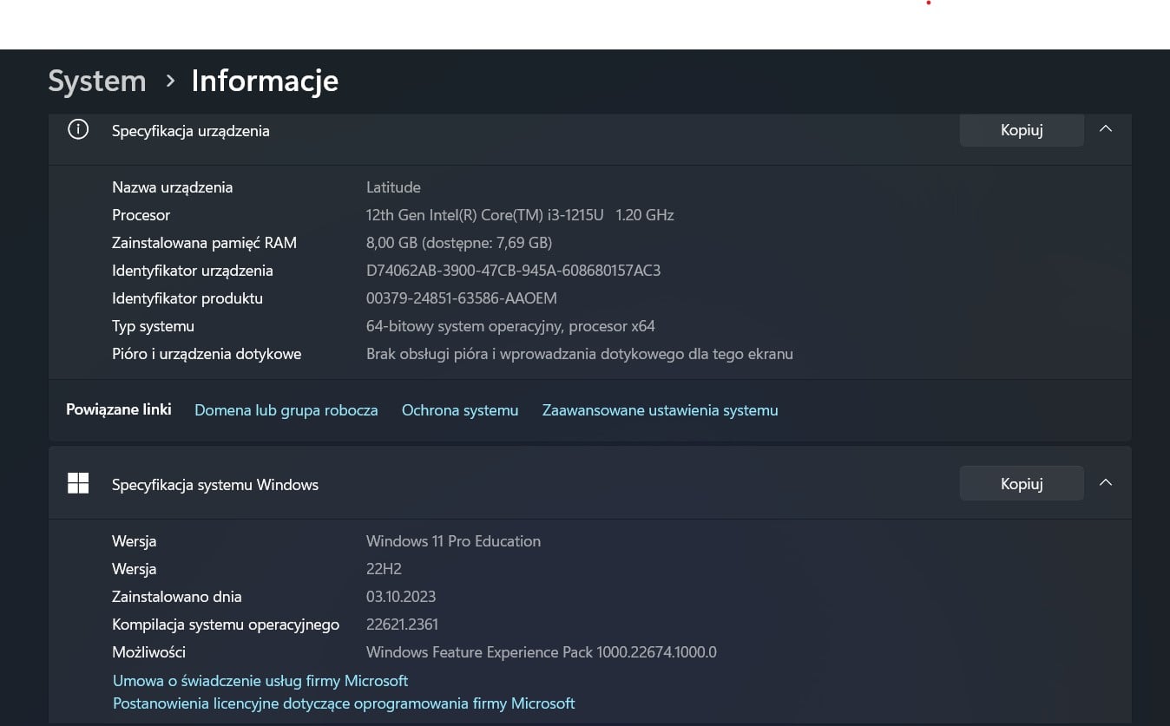
Task: Open Postanowienia licencyjne dotyczące oprogramowania link
Action: (344, 703)
